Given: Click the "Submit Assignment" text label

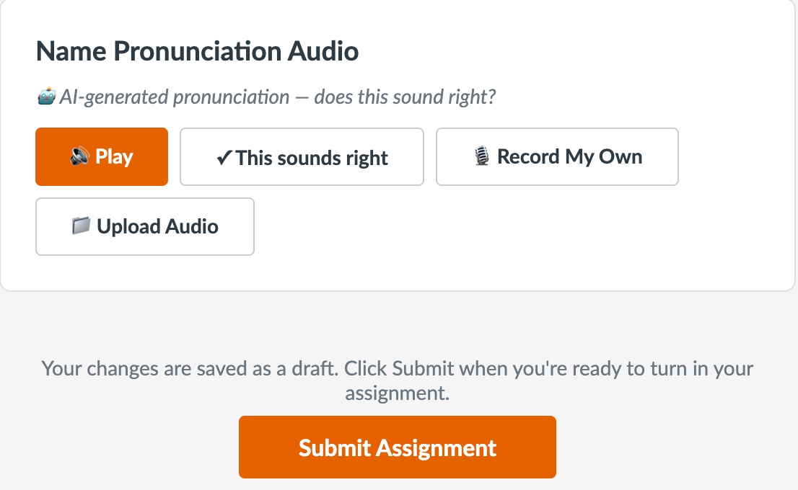Looking at the screenshot, I should point(398,447).
